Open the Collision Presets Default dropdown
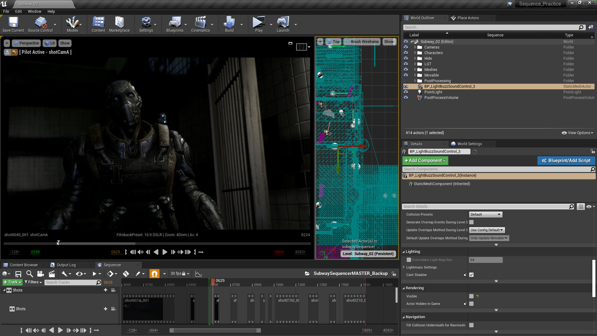The width and height of the screenshot is (597, 336). [486, 215]
